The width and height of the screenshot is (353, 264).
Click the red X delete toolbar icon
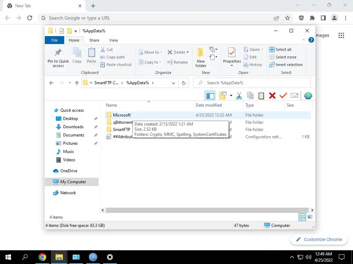coord(272,96)
